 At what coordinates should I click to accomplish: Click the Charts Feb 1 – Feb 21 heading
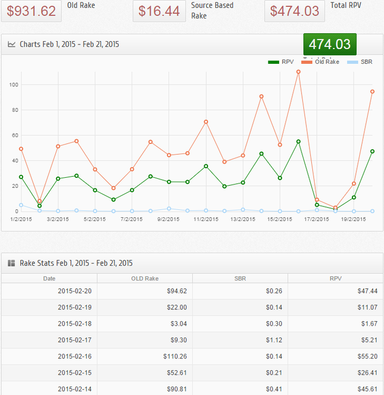click(69, 45)
